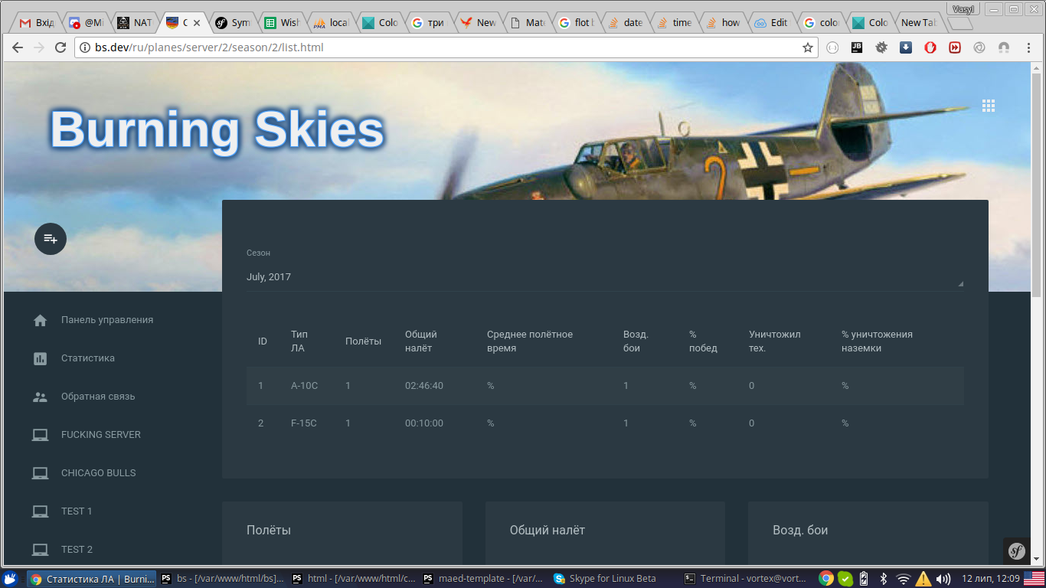Screen dimensions: 1046x588
Task: Open the FUCKING SERVER sidebar link
Action: click(x=101, y=435)
